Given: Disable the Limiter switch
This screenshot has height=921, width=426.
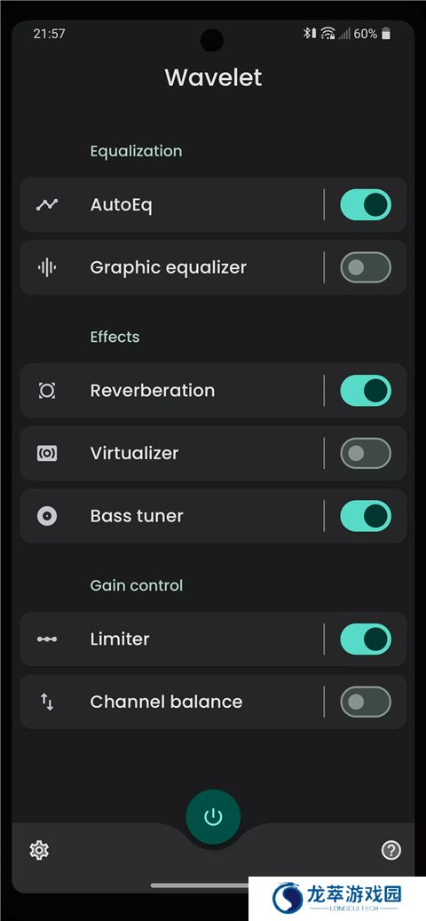Looking at the screenshot, I should point(366,639).
